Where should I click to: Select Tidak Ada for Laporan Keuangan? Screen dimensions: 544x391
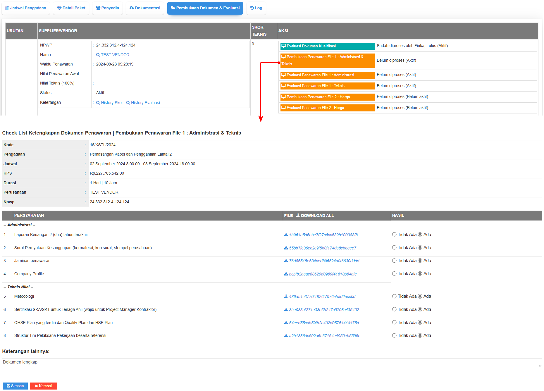[x=394, y=235]
